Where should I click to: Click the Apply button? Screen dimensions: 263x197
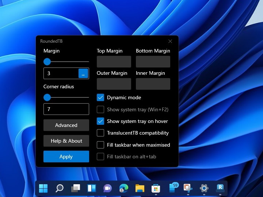coord(66,157)
